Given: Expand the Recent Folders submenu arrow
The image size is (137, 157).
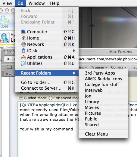Looking at the screenshot, I should tap(74, 73).
